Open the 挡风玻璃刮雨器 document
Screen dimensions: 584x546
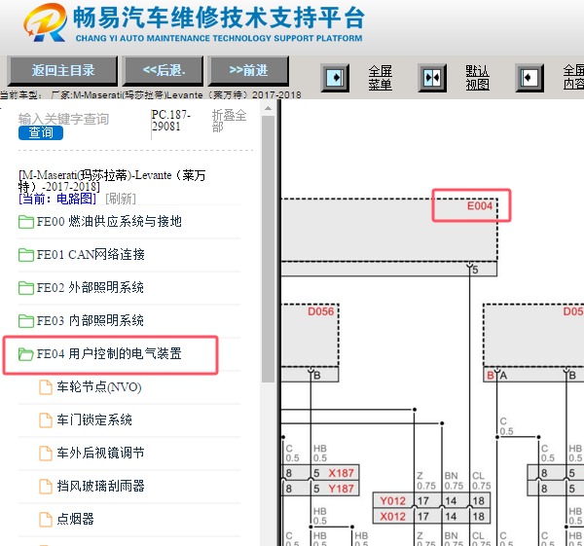coord(100,486)
